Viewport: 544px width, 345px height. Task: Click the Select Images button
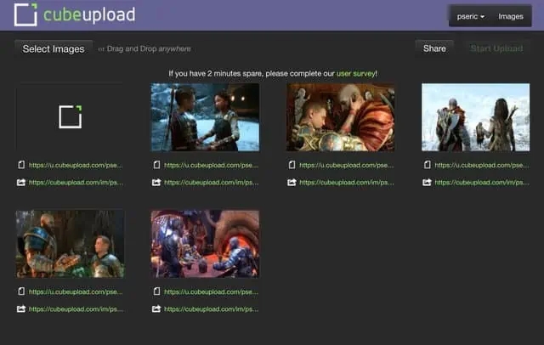(x=54, y=49)
